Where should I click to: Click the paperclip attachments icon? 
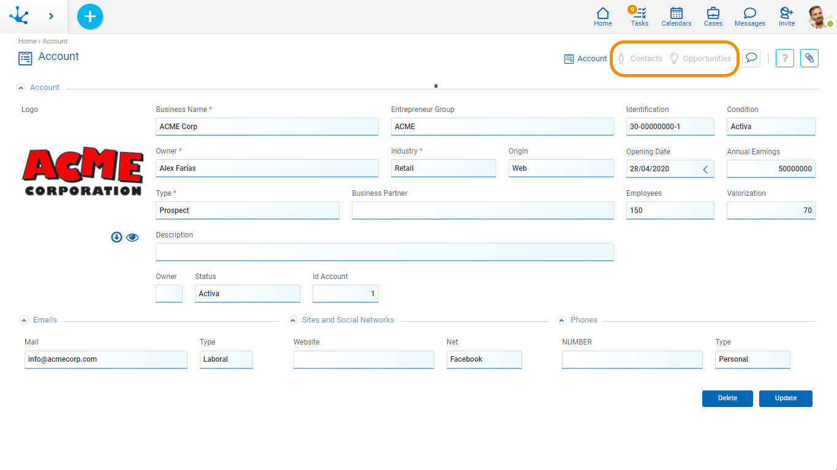809,58
